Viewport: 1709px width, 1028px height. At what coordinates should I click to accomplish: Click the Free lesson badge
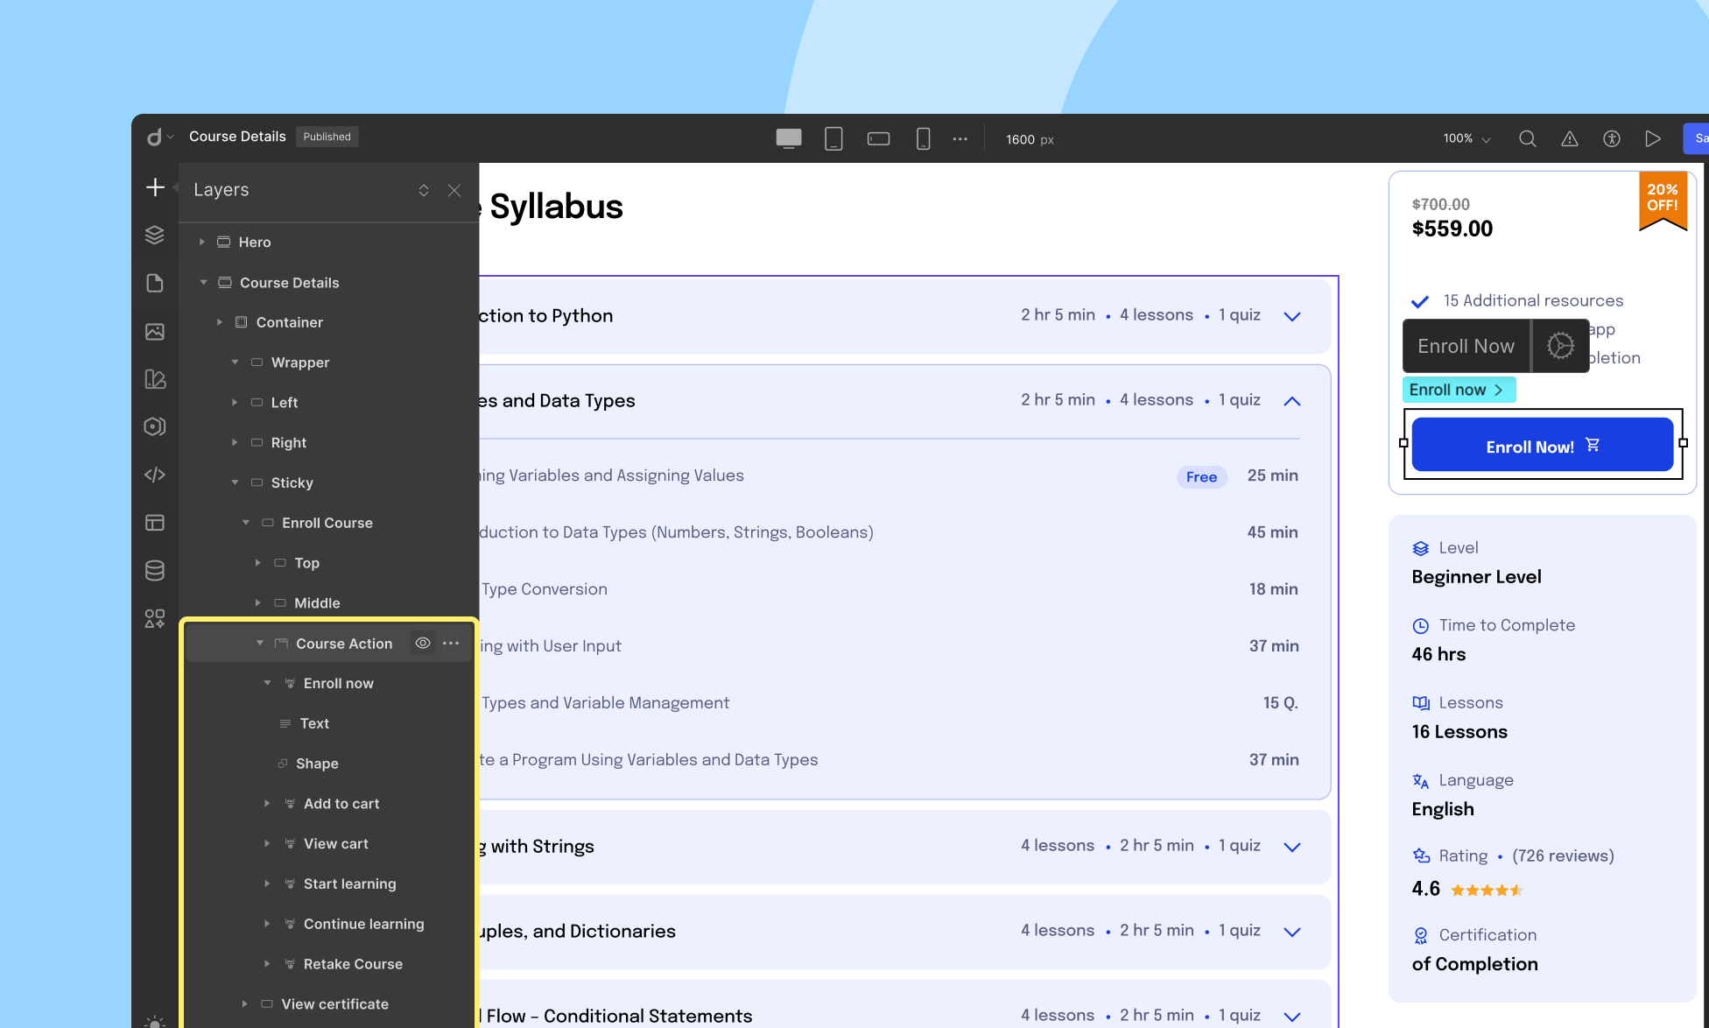coord(1201,477)
